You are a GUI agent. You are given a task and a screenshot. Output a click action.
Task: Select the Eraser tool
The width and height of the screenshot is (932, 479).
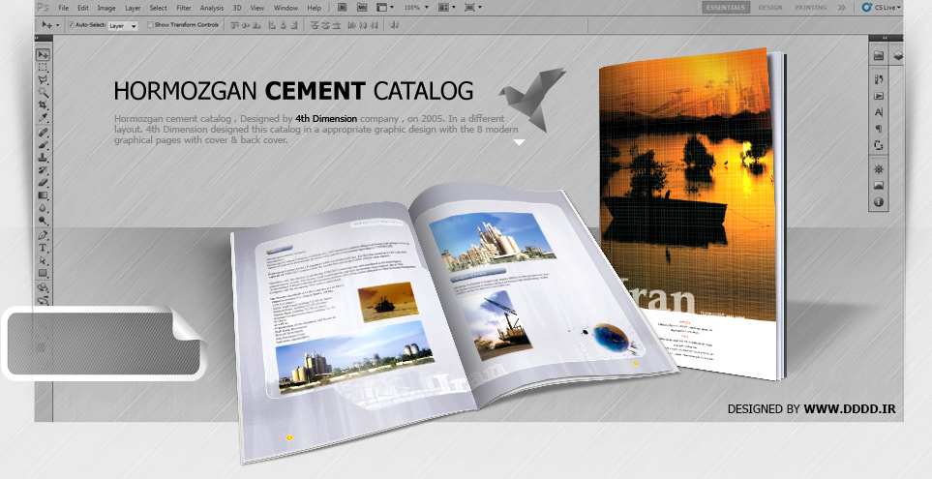click(x=43, y=183)
